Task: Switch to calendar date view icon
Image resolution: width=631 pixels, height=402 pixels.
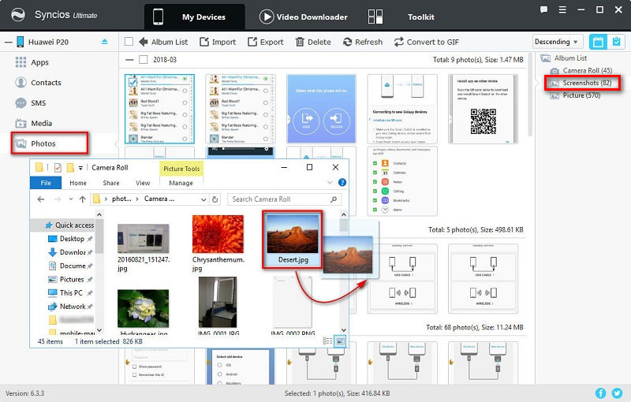Action: click(598, 42)
